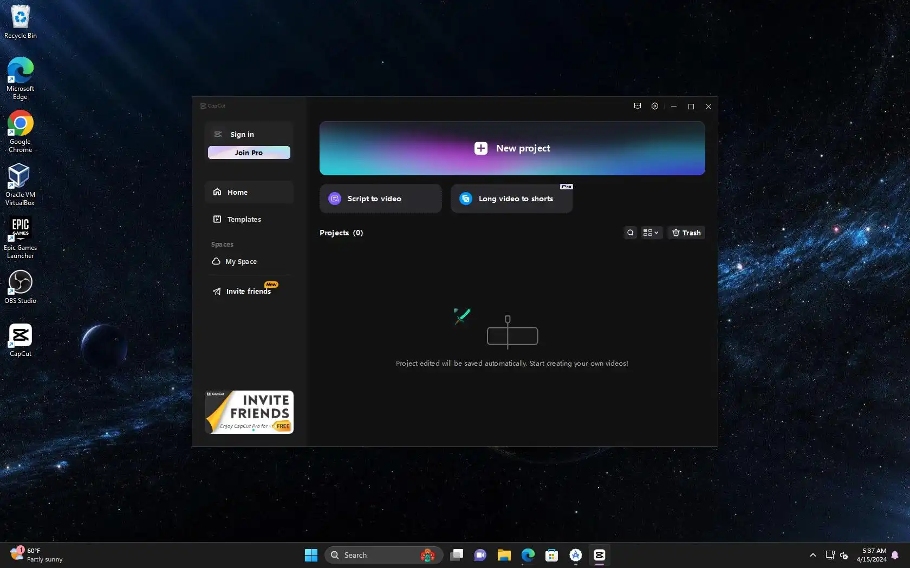Open Task View in the taskbar
This screenshot has height=568, width=910.
[x=457, y=555]
